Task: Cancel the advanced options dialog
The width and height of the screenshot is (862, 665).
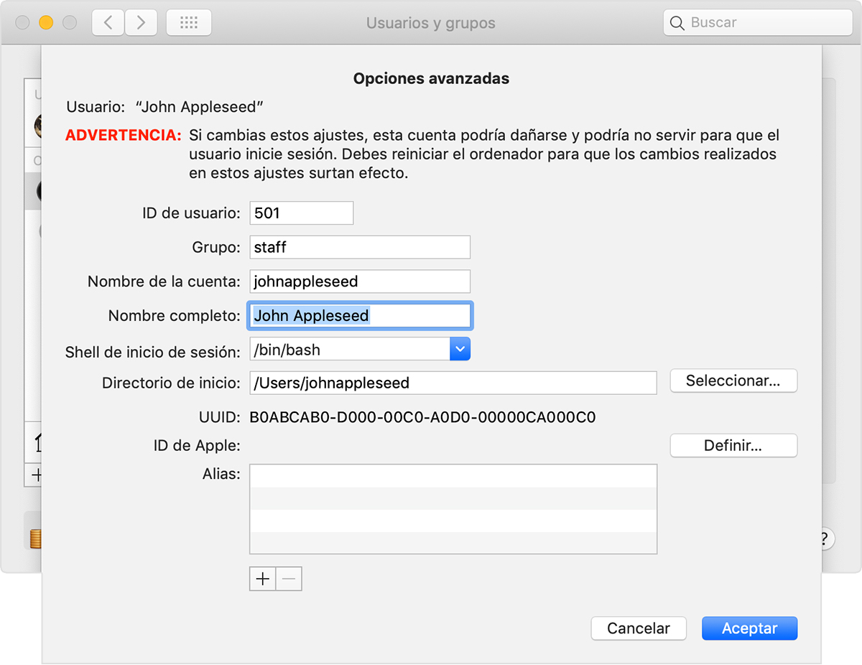Action: tap(639, 628)
